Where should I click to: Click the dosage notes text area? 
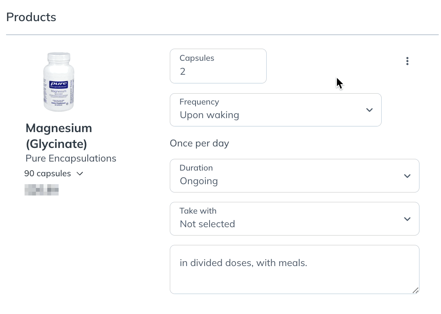click(295, 269)
